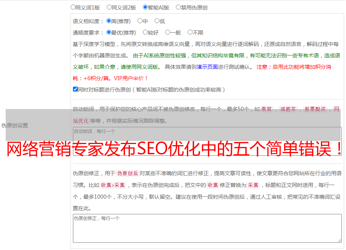The height and width of the screenshot is (250, 346).
Task: Select the 同义词2版 radio option
Action: (x=109, y=7)
